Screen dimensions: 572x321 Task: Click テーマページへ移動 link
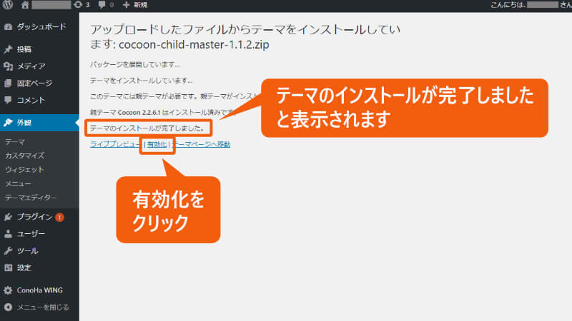coord(201,144)
